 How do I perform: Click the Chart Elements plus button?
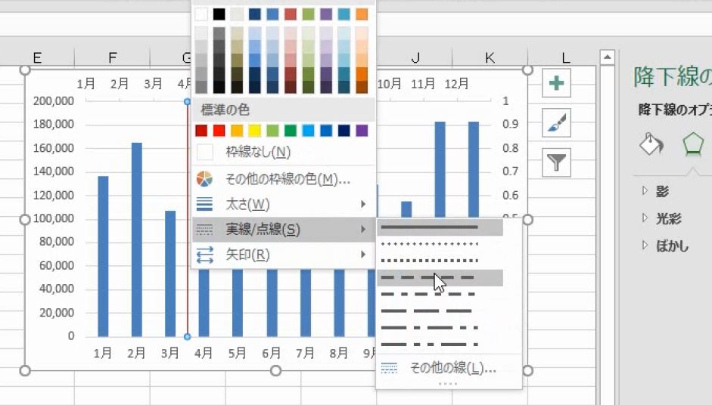point(556,83)
